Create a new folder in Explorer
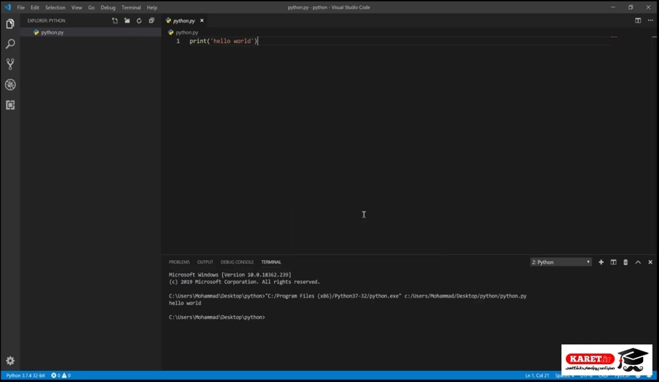659x382 pixels. click(x=127, y=20)
